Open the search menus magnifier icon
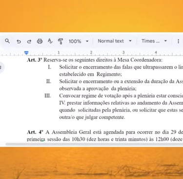183x179 pixels. click(7, 41)
